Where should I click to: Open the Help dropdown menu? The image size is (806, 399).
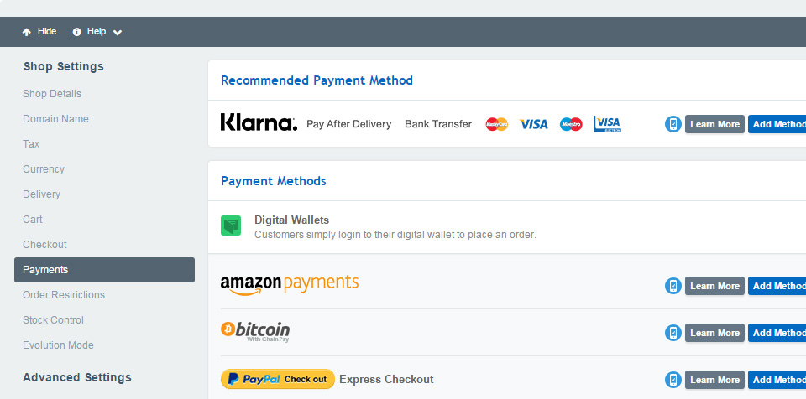[x=97, y=32]
